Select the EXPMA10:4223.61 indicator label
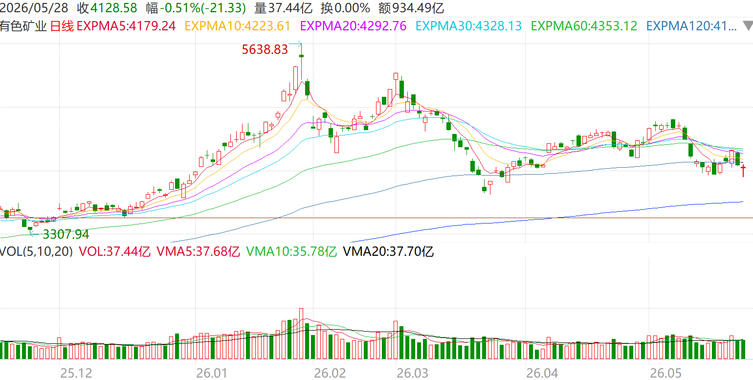Image resolution: width=753 pixels, height=380 pixels. (238, 26)
